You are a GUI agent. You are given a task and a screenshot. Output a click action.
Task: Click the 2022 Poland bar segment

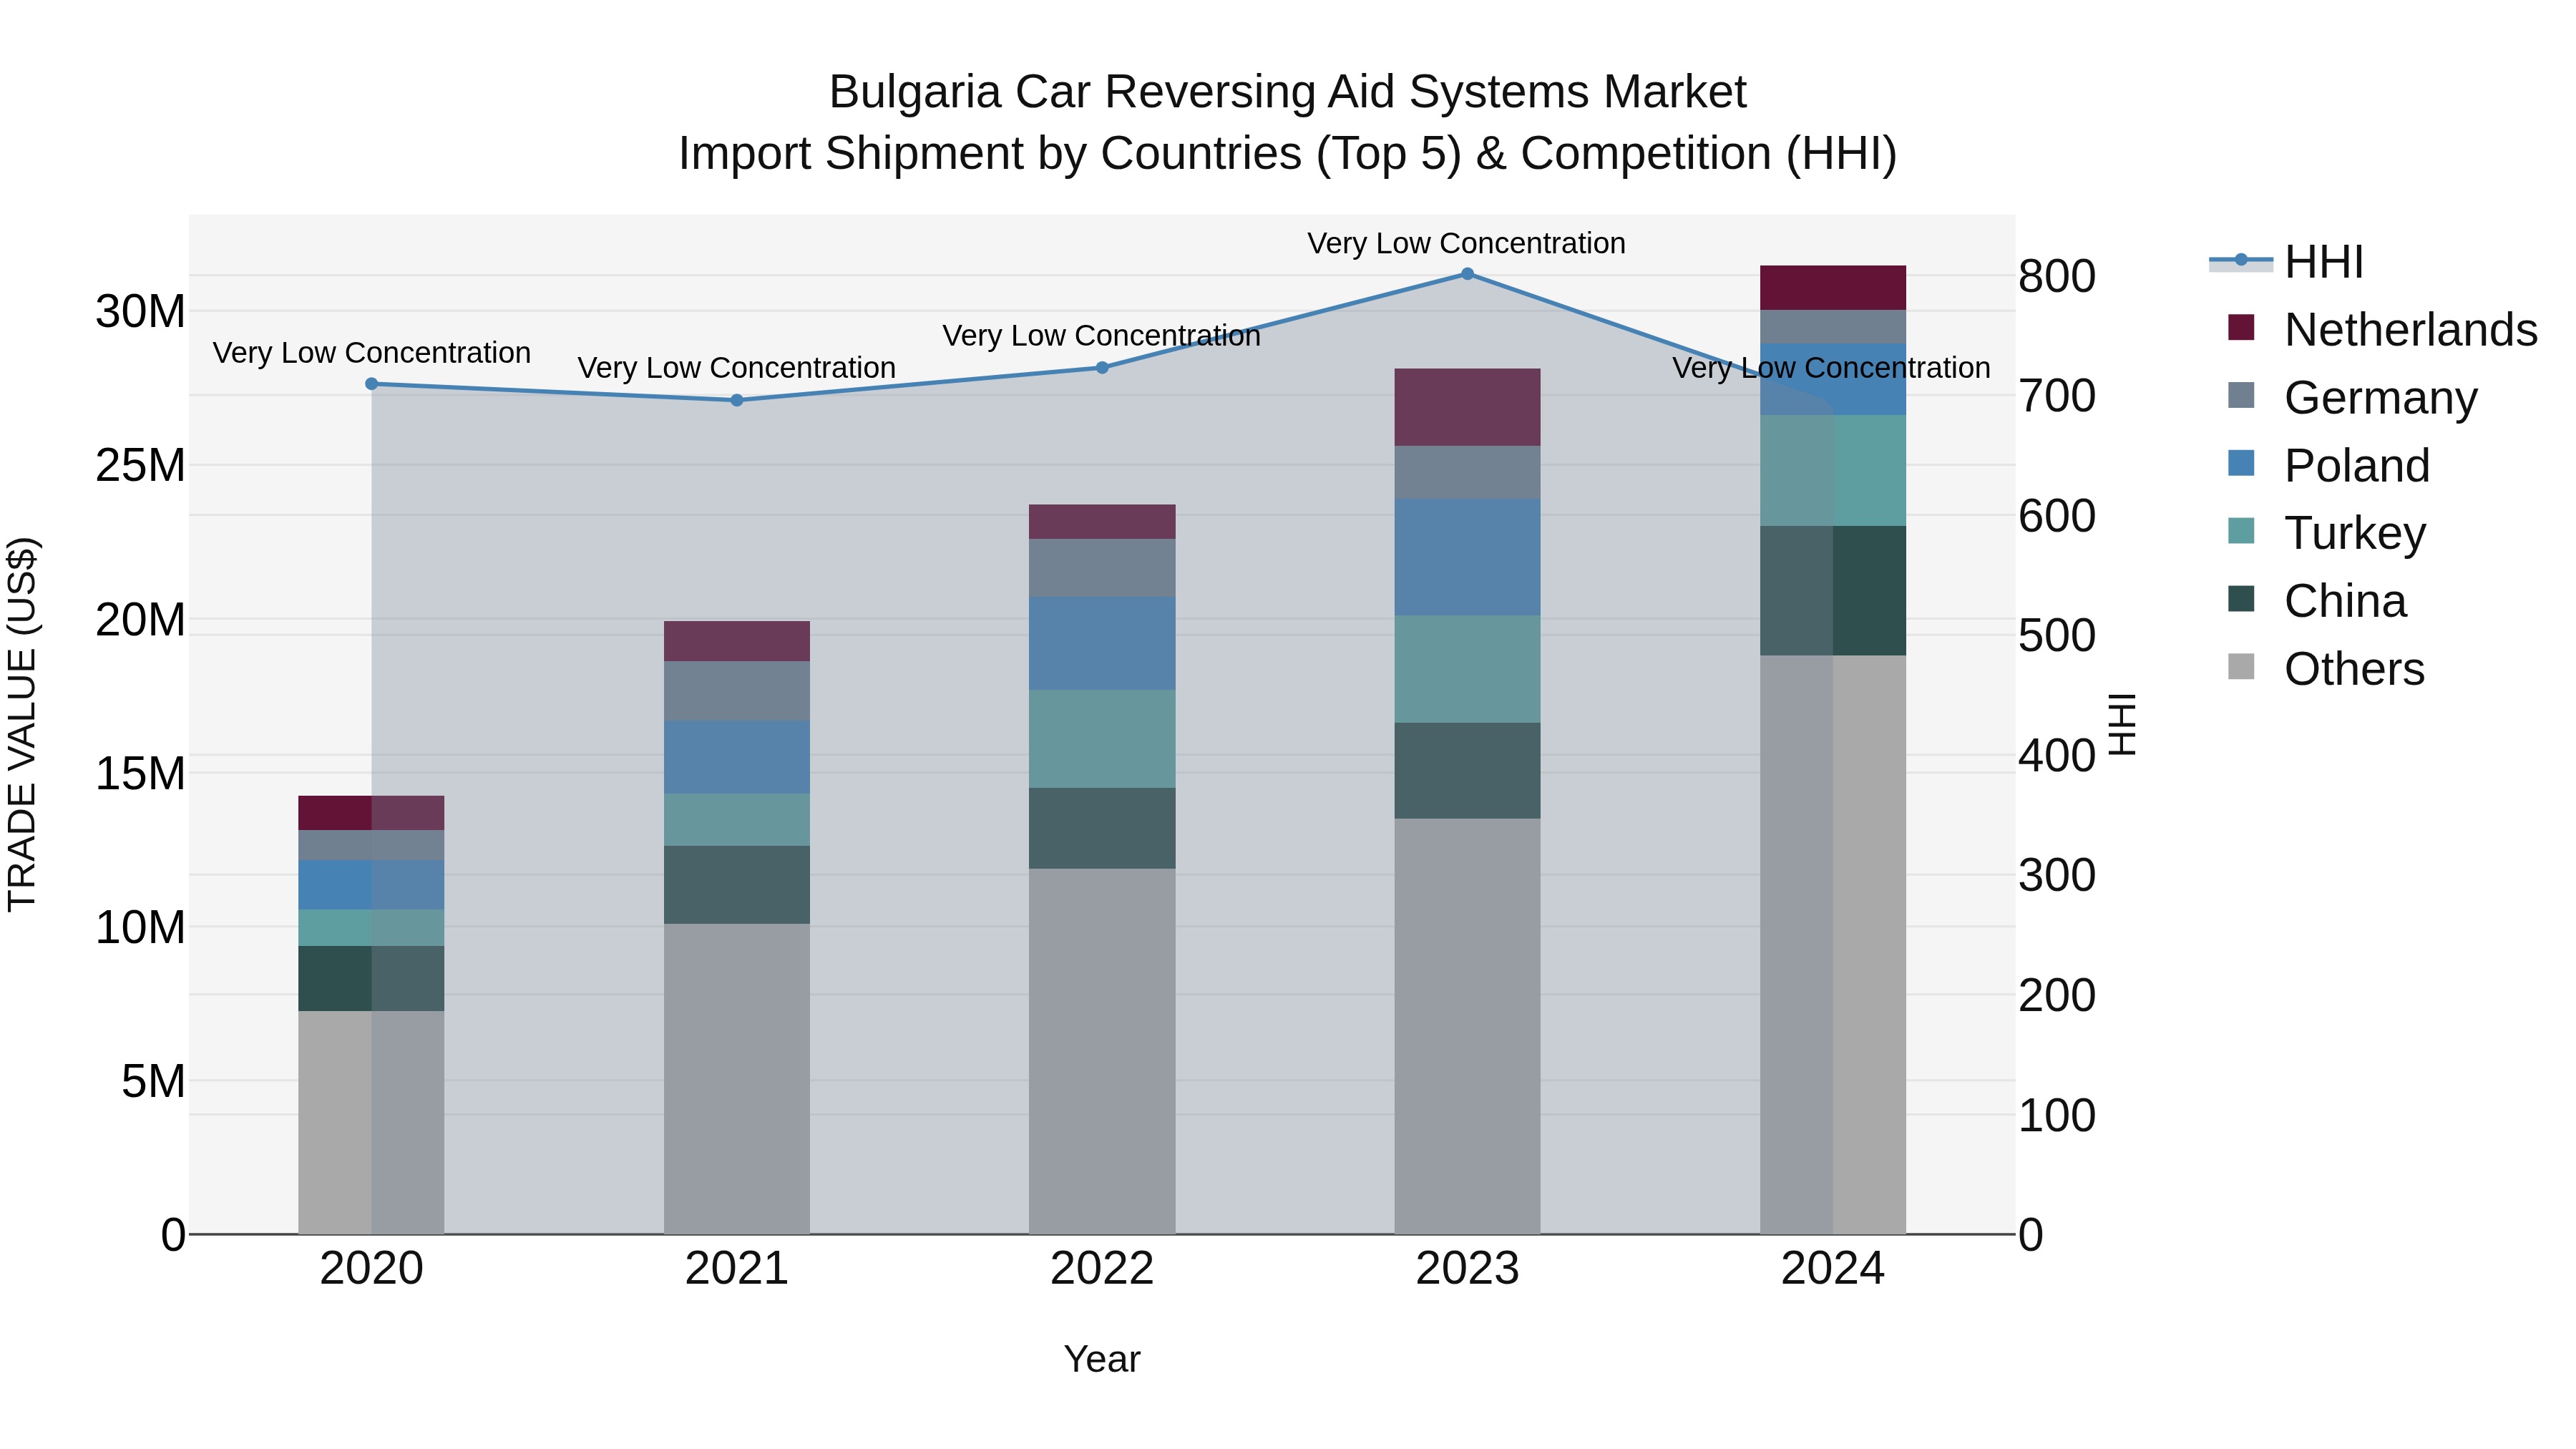pyautogui.click(x=1102, y=643)
